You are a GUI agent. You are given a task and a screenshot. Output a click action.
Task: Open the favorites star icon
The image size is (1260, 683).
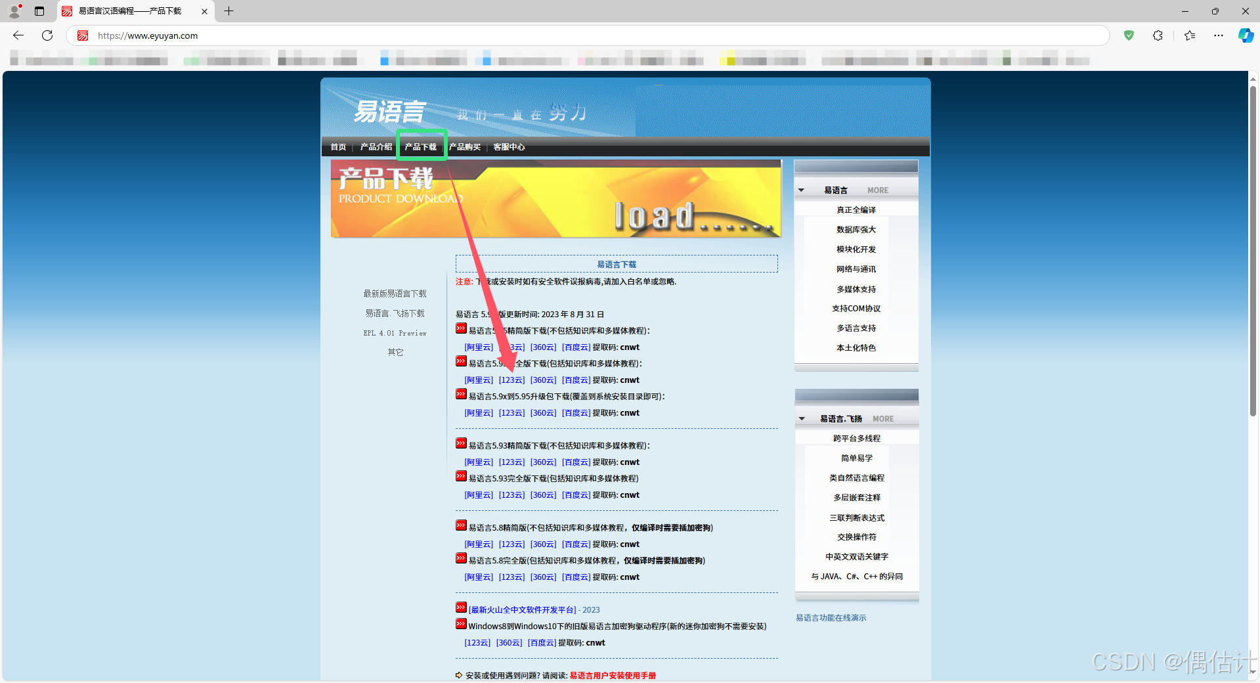click(1190, 35)
